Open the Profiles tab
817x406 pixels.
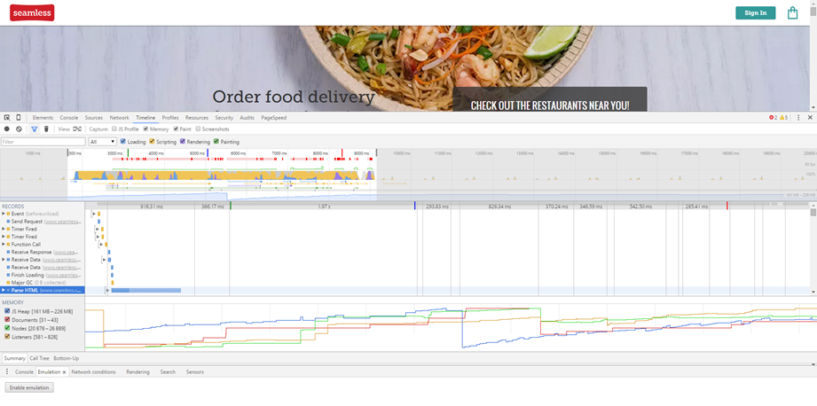coord(170,118)
